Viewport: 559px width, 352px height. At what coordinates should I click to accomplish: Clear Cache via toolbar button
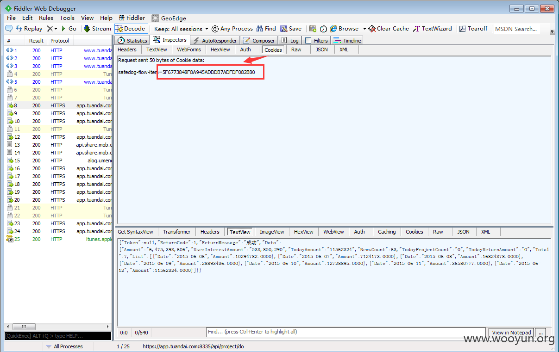(389, 29)
